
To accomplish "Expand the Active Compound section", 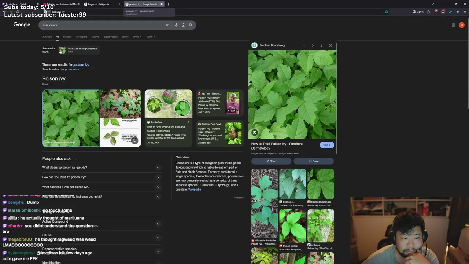I will point(101,224).
